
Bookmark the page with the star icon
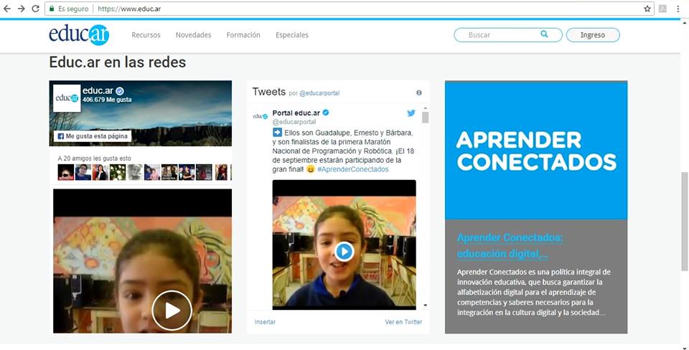coord(647,9)
